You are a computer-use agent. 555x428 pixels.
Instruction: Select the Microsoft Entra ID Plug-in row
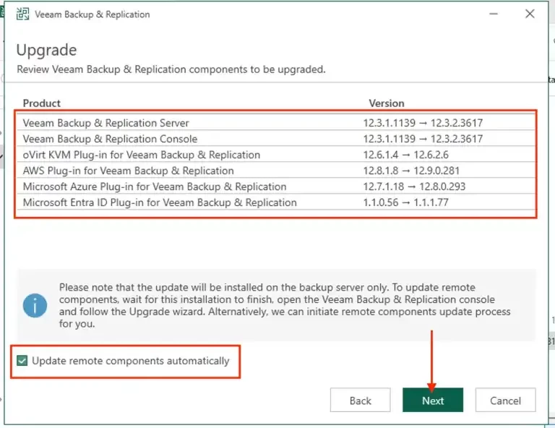276,202
